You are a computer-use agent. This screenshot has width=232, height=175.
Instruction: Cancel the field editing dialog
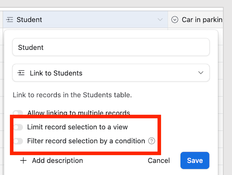tap(159, 161)
